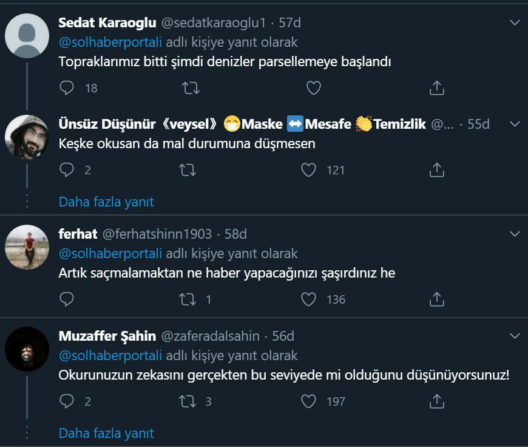
Task: Like Ünsüz Düşünür's tweet with 121 likes
Action: 308,170
